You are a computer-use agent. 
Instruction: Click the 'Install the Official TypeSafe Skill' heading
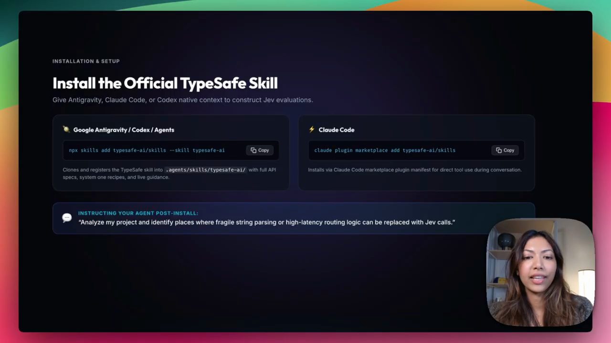[x=165, y=83]
